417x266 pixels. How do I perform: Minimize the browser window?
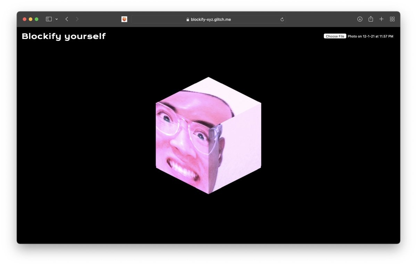(x=30, y=19)
